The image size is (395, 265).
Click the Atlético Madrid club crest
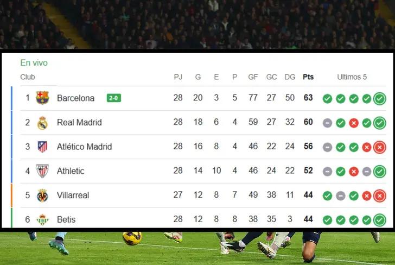coord(42,147)
